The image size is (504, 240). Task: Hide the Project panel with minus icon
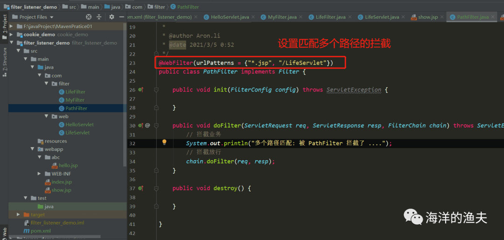pyautogui.click(x=121, y=17)
